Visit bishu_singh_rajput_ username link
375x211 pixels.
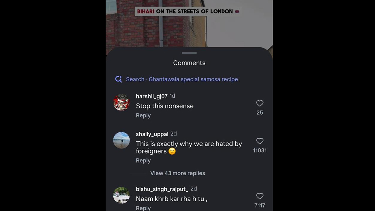point(162,189)
